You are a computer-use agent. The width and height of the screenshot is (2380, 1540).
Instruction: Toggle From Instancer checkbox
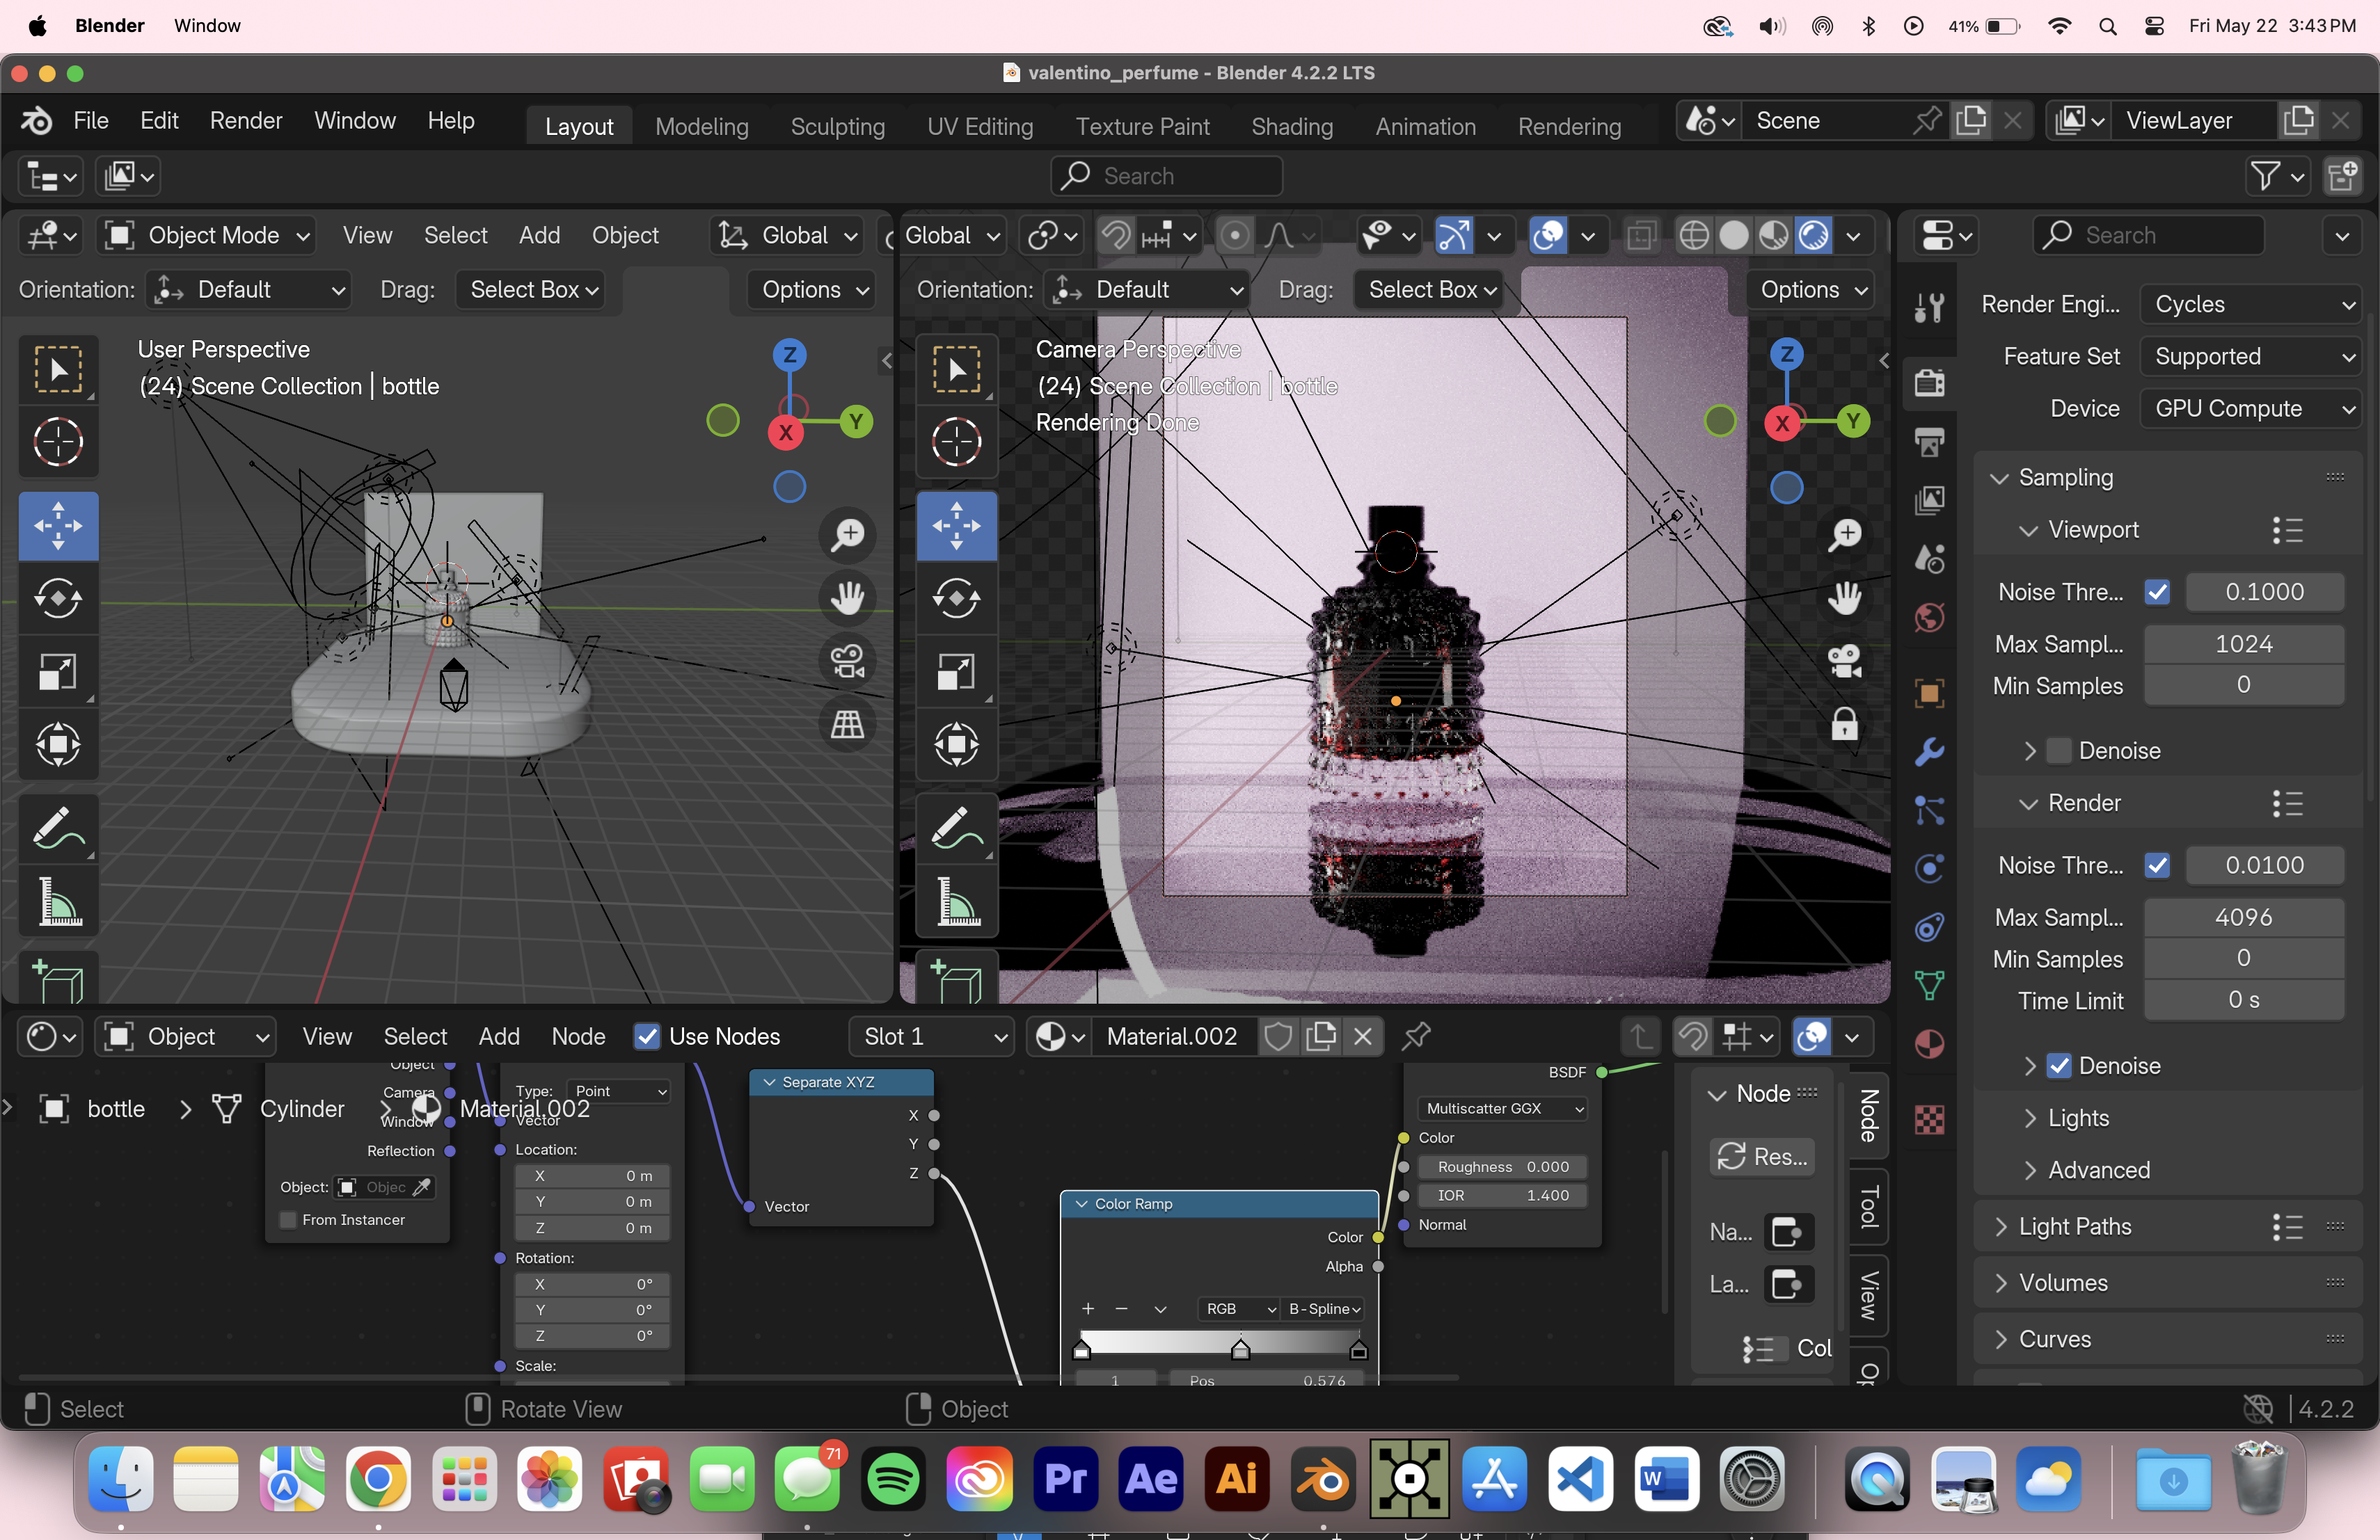point(289,1220)
